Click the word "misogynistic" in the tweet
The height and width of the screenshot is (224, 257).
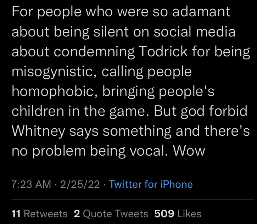pyautogui.click(x=54, y=72)
